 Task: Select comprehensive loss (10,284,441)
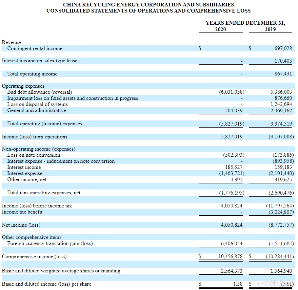pos(280,256)
